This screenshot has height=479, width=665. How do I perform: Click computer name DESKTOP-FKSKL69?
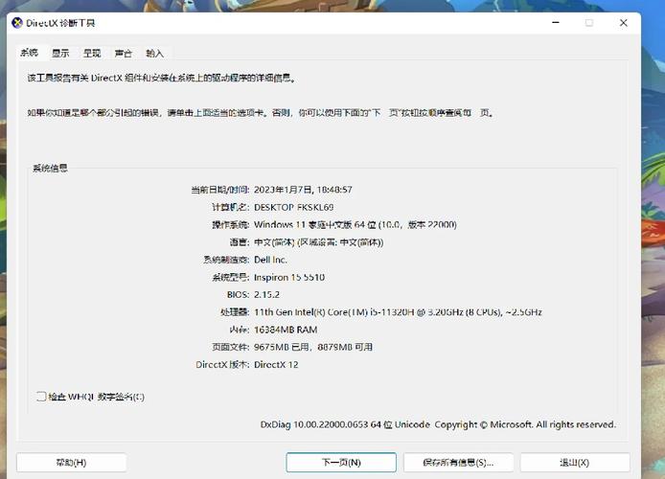[x=293, y=207]
